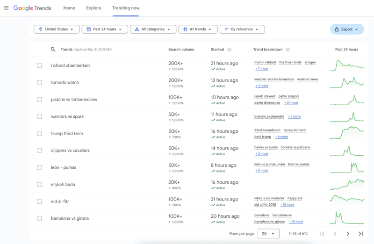Click the shogun breakdown term
Viewport: 374px width, 244px height.
tap(310, 62)
